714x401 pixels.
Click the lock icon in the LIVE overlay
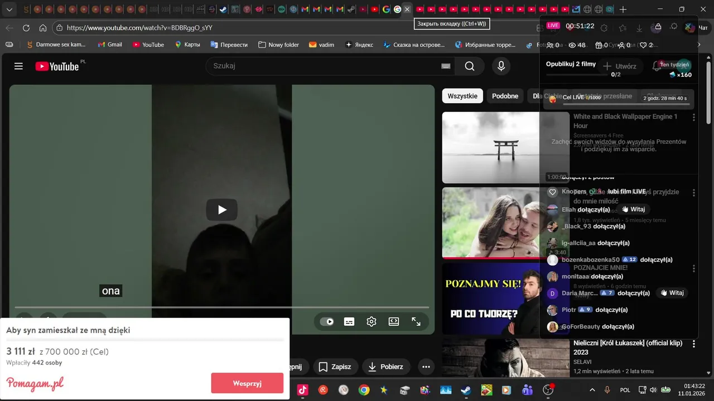point(658,27)
